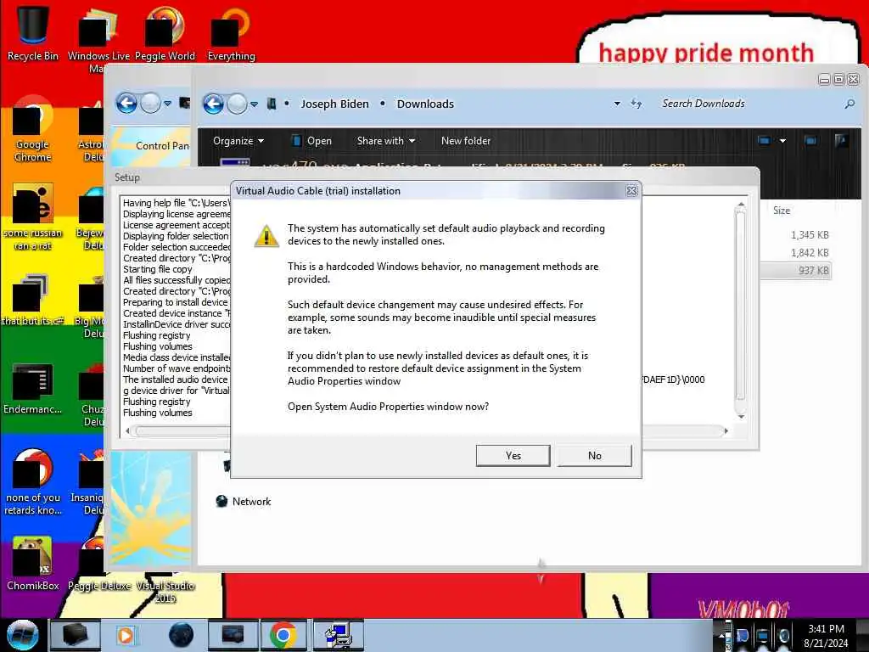Click the black folder taskbar icon
The height and width of the screenshot is (652, 869).
point(75,635)
